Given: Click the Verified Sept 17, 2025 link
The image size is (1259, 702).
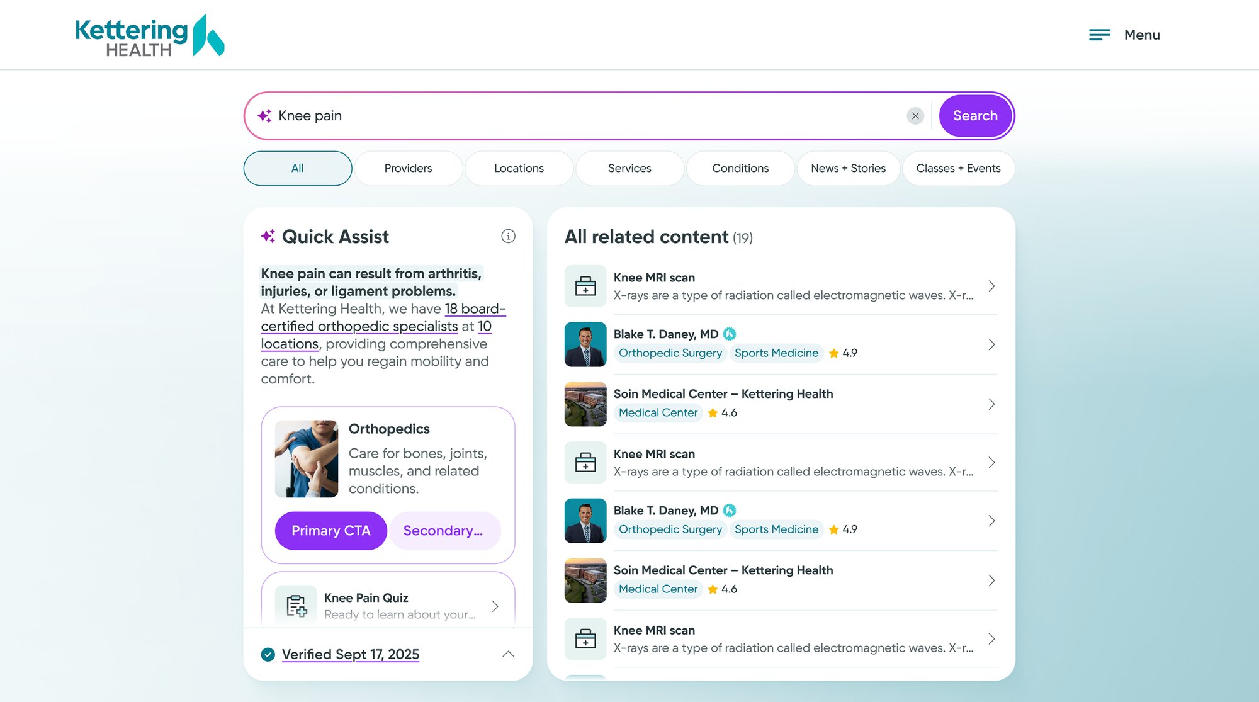Looking at the screenshot, I should pyautogui.click(x=351, y=655).
